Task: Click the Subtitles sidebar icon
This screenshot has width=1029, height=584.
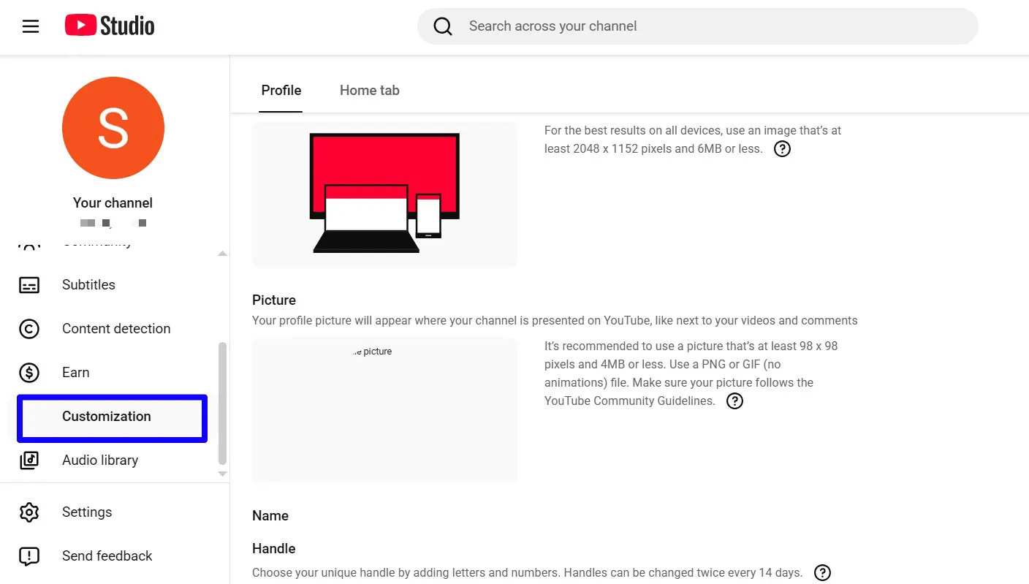Action: click(29, 285)
